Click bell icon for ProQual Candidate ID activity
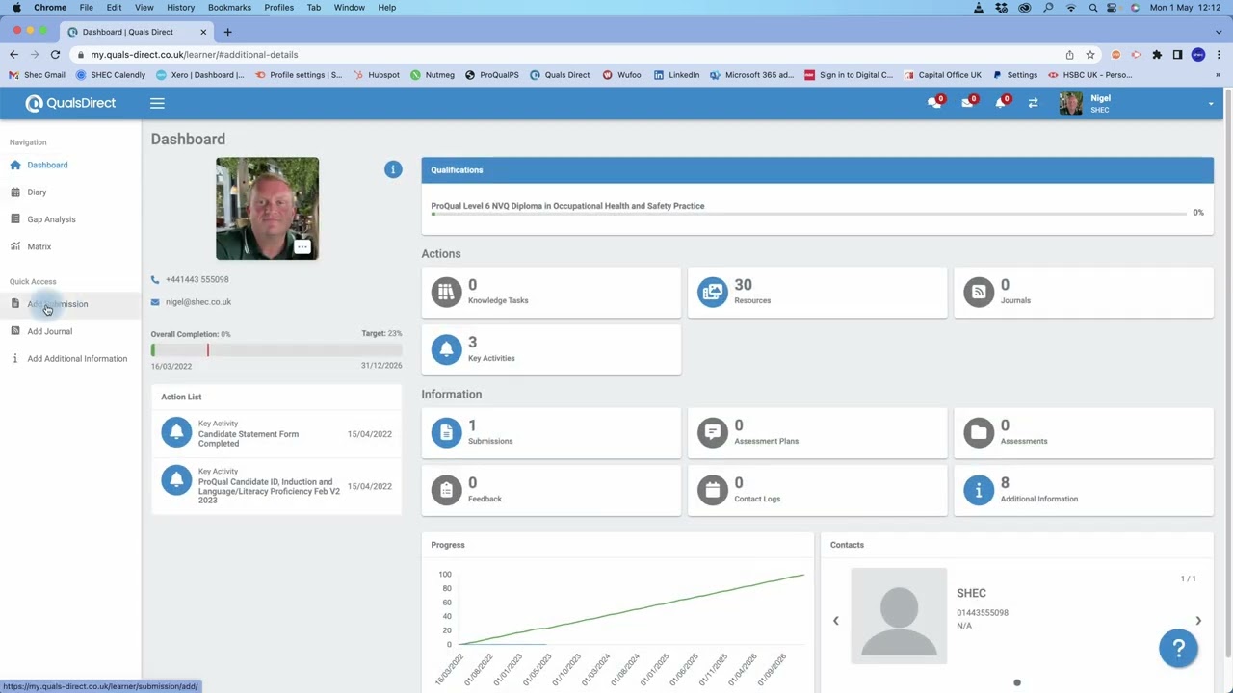 click(176, 479)
